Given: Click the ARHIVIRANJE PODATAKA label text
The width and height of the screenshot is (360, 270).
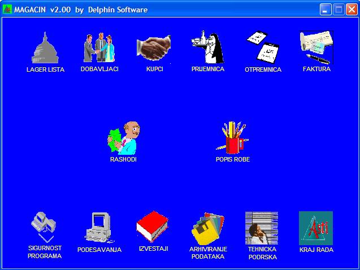Looking at the screenshot, I should click(x=208, y=253).
